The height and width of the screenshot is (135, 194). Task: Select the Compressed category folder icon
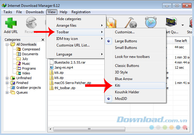point(19,49)
